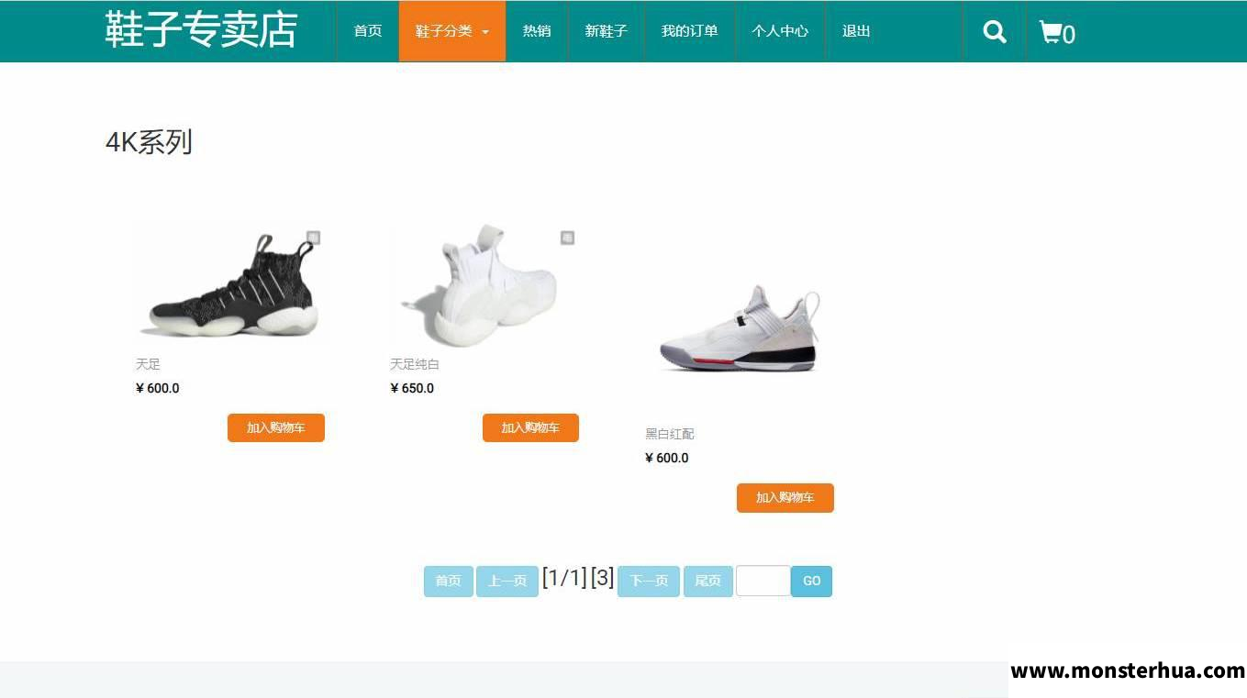Click the black 天足 shoe thumbnail

(229, 283)
